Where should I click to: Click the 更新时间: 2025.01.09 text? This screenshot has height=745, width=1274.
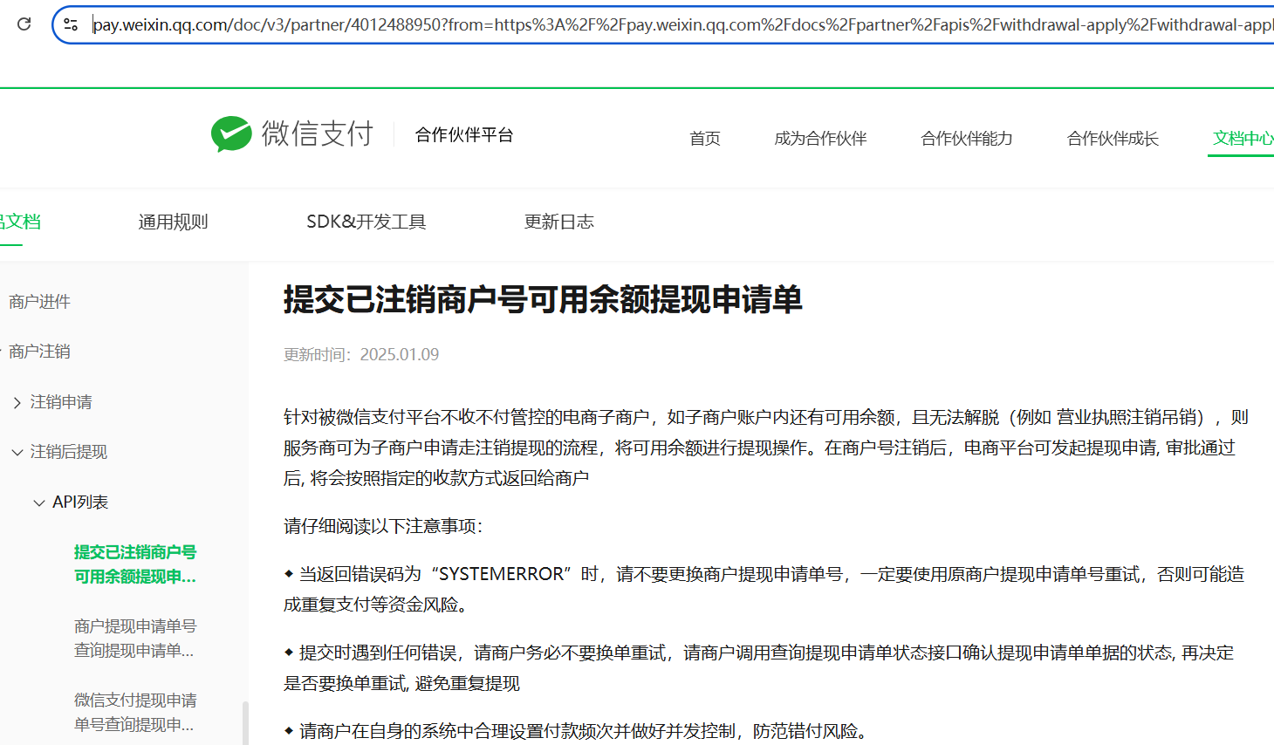point(361,355)
